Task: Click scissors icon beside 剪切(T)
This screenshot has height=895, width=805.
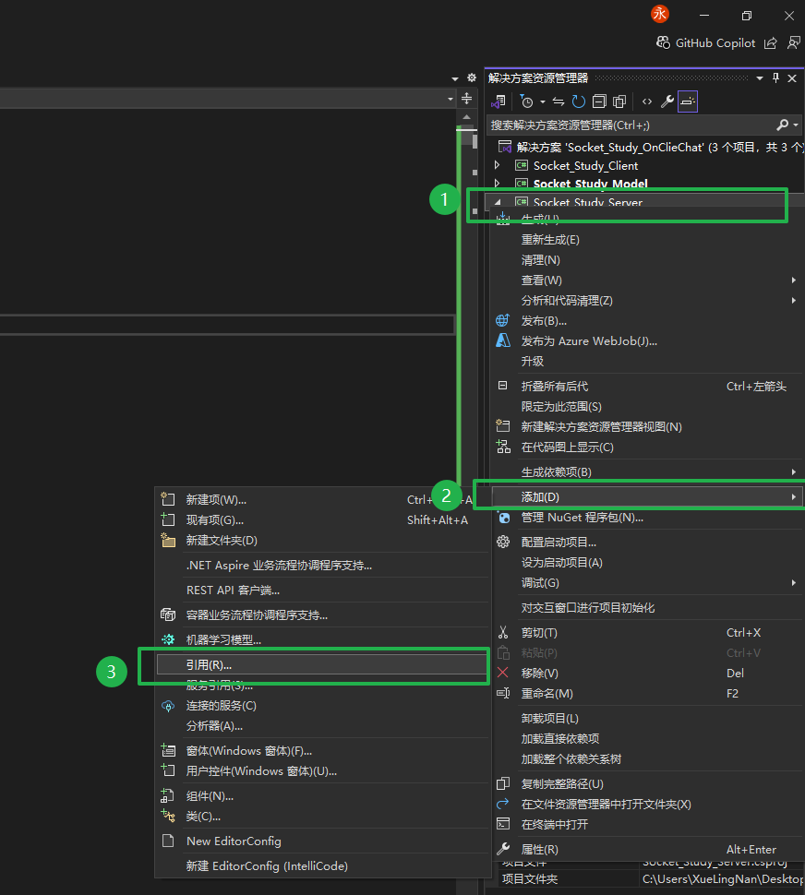Action: (502, 632)
